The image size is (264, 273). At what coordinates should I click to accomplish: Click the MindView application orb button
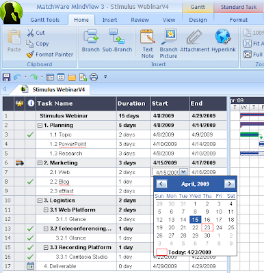[x=12, y=12]
